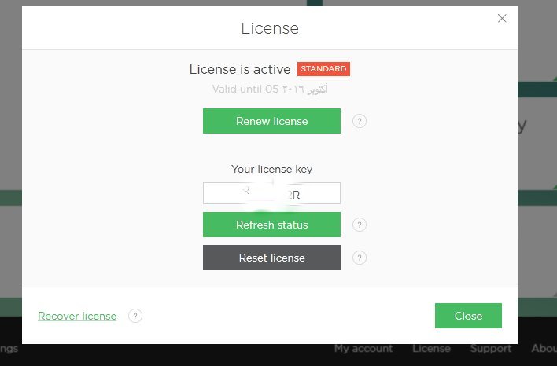Click the Valid until expiry date text
This screenshot has height=366, width=557.
point(270,89)
